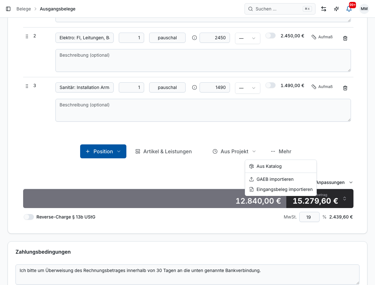Screen dimensions: 375x285
Task: Expand the Anpassungen section chevron
Action: point(351,182)
